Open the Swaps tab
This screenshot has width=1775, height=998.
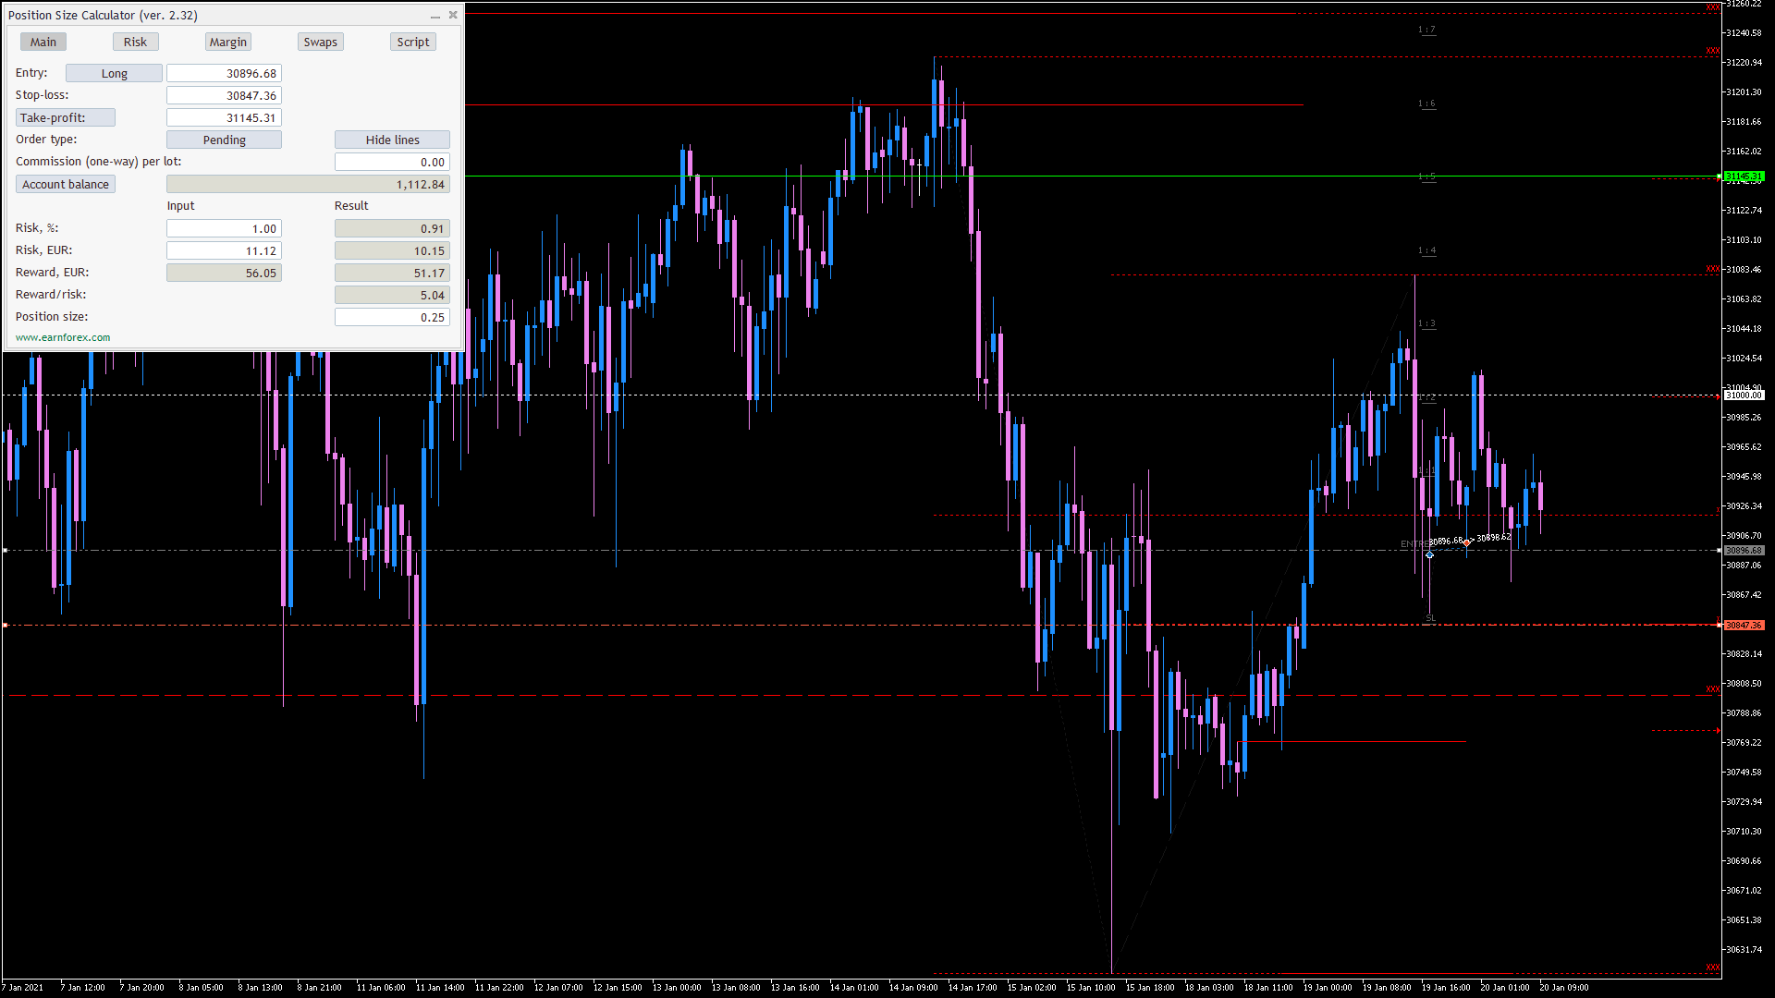(x=320, y=43)
